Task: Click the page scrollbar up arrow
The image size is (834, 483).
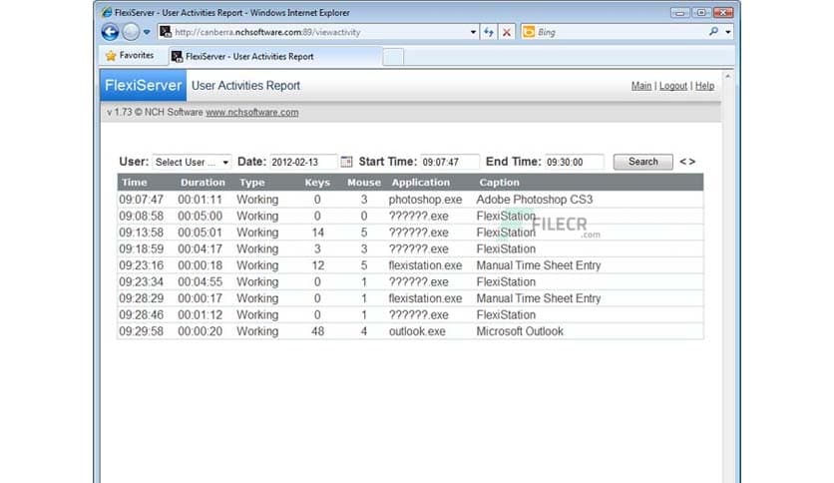Action: pos(727,77)
